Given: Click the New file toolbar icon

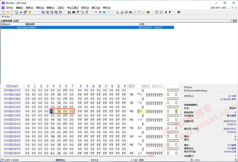Looking at the screenshot, I should (x=3, y=12).
